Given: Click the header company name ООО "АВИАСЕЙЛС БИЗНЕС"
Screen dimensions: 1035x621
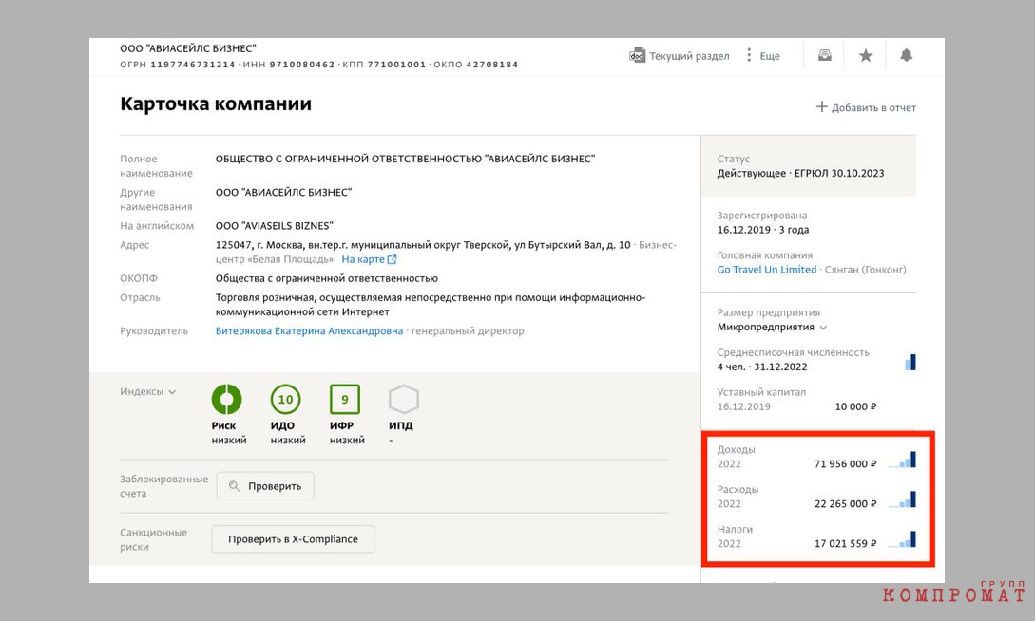Looking at the screenshot, I should coord(188,48).
